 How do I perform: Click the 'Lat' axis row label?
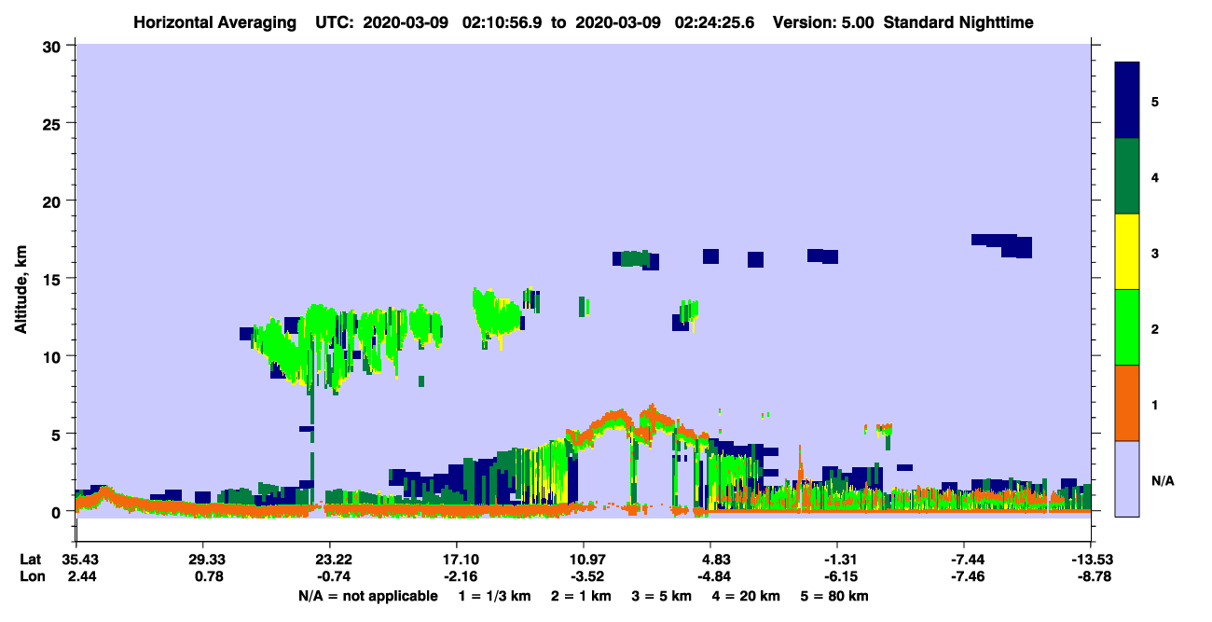tap(29, 560)
